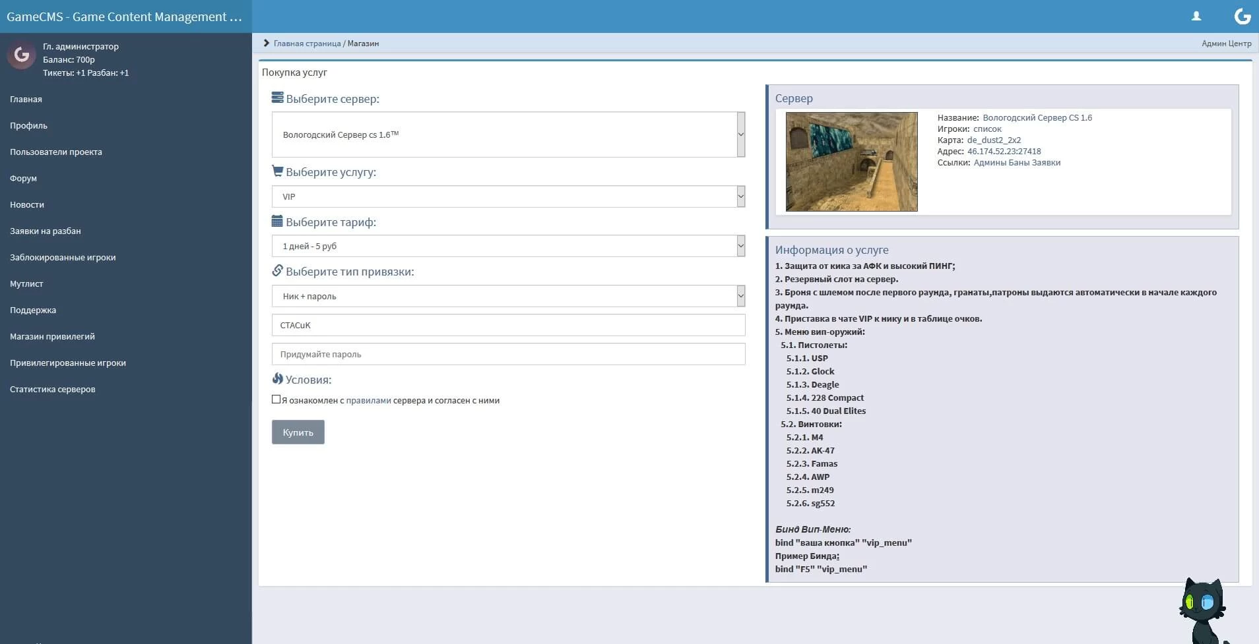This screenshot has height=644, width=1259.
Task: Click the user profile icon in header
Action: [1196, 16]
